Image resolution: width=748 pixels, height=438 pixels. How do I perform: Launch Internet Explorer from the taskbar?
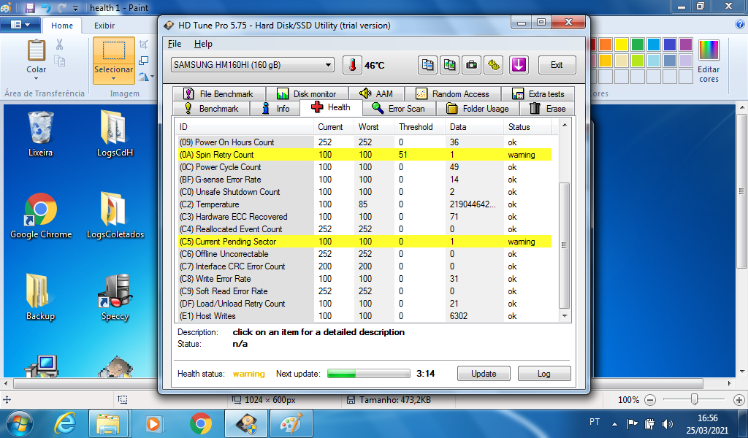[65, 423]
